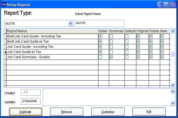The height and width of the screenshot is (118, 178).
Task: Click the app icon in the title bar
Action: (x=4, y=5)
